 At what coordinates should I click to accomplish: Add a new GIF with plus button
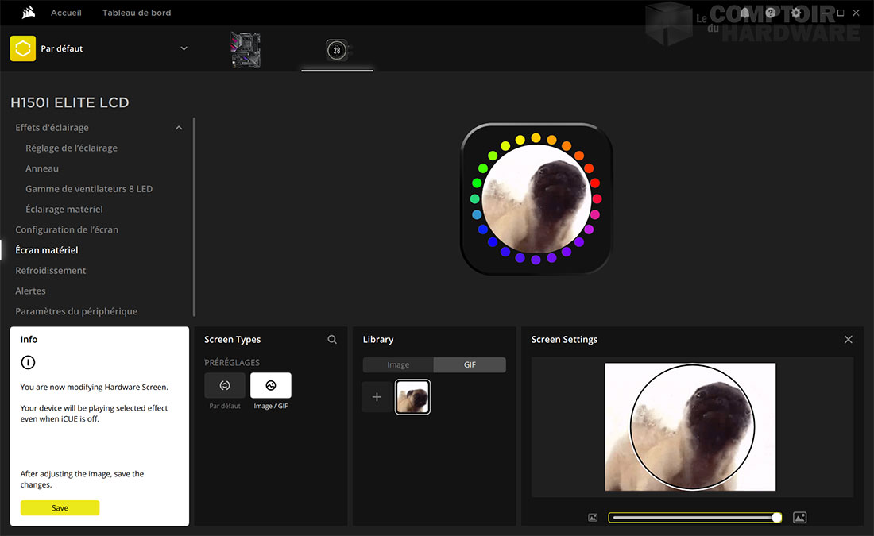click(x=377, y=397)
